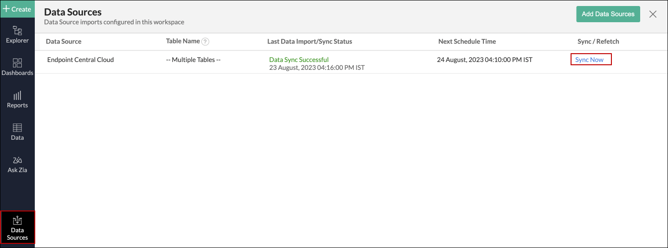
Task: Click the Sync / Refetch column header
Action: (x=598, y=42)
